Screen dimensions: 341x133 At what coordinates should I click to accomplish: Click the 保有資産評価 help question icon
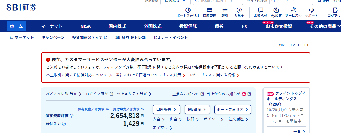(72, 116)
